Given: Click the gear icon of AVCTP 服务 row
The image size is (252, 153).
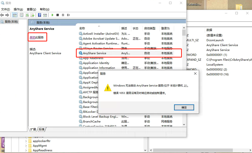Looking at the screenshot, I should (x=80, y=92).
